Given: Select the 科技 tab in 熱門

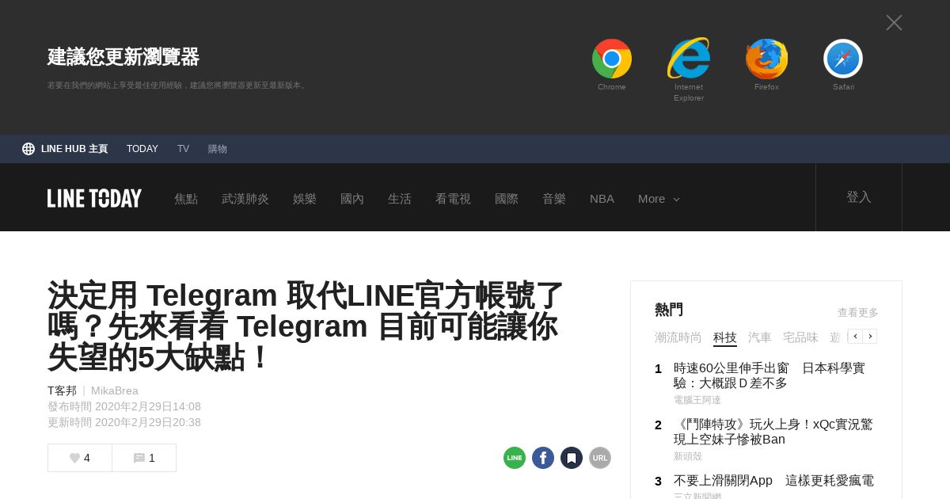Looking at the screenshot, I should click(725, 337).
